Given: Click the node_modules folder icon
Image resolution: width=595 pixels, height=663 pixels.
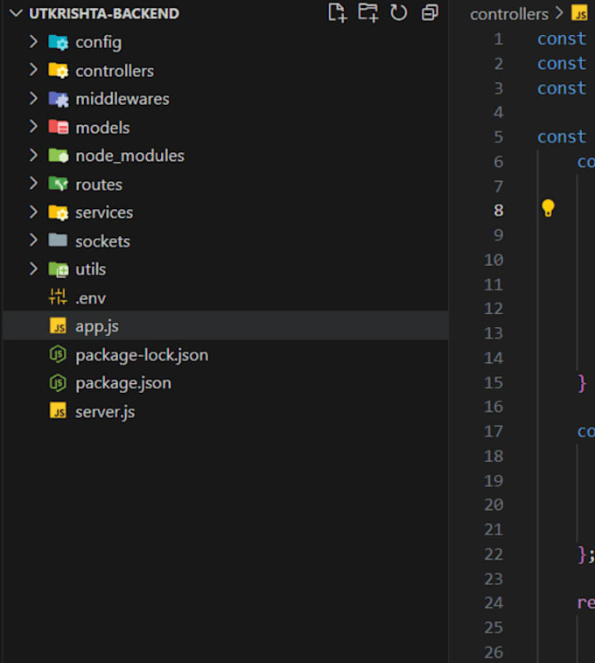Looking at the screenshot, I should (59, 156).
